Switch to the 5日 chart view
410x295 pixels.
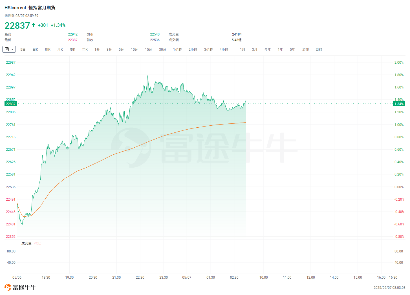(23, 50)
